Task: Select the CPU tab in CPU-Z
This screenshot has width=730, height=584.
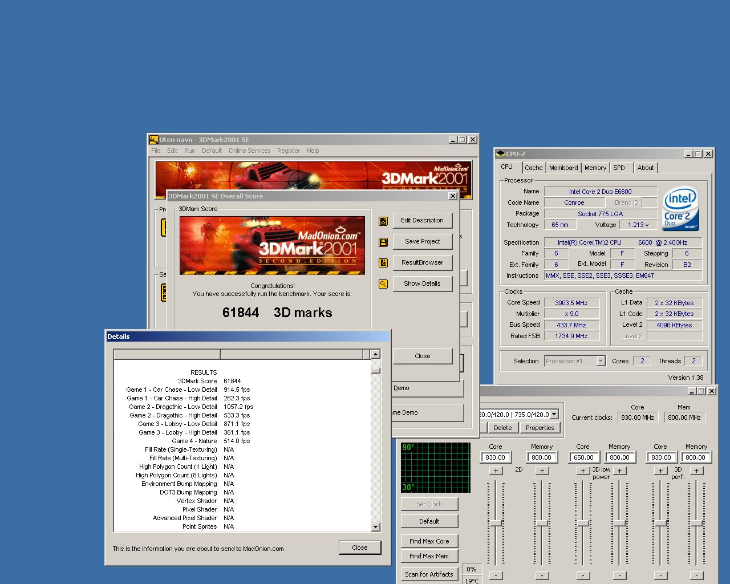Action: [x=507, y=167]
